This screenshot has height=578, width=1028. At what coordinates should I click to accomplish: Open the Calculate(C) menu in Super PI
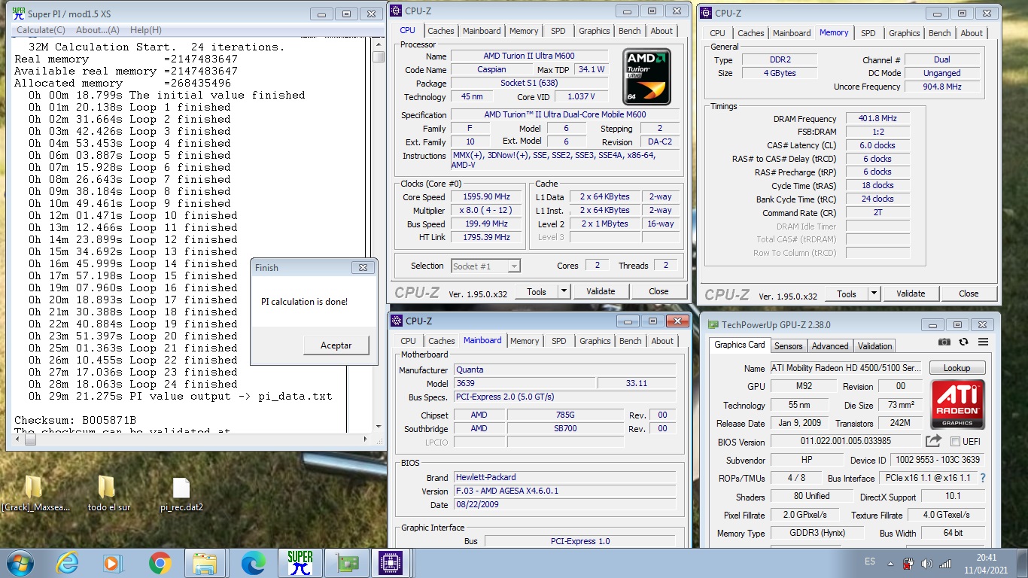41,30
